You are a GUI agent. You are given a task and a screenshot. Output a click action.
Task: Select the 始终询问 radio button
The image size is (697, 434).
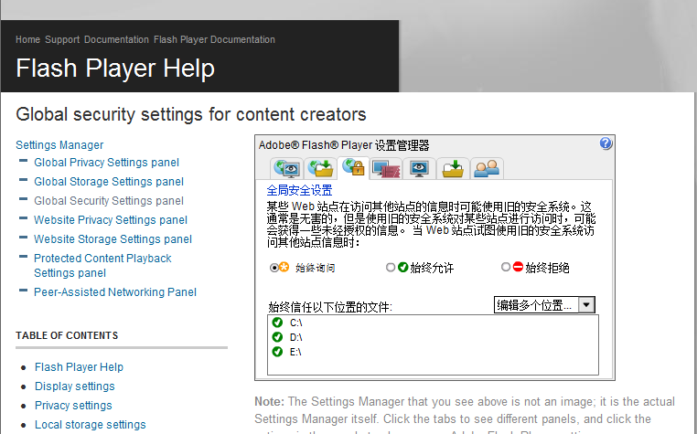click(274, 268)
